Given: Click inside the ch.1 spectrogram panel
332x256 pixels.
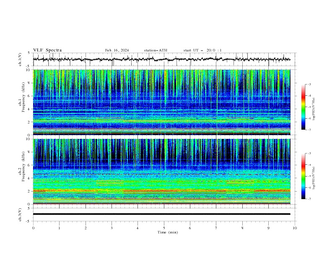Looking at the screenshot, I should [161, 102].
